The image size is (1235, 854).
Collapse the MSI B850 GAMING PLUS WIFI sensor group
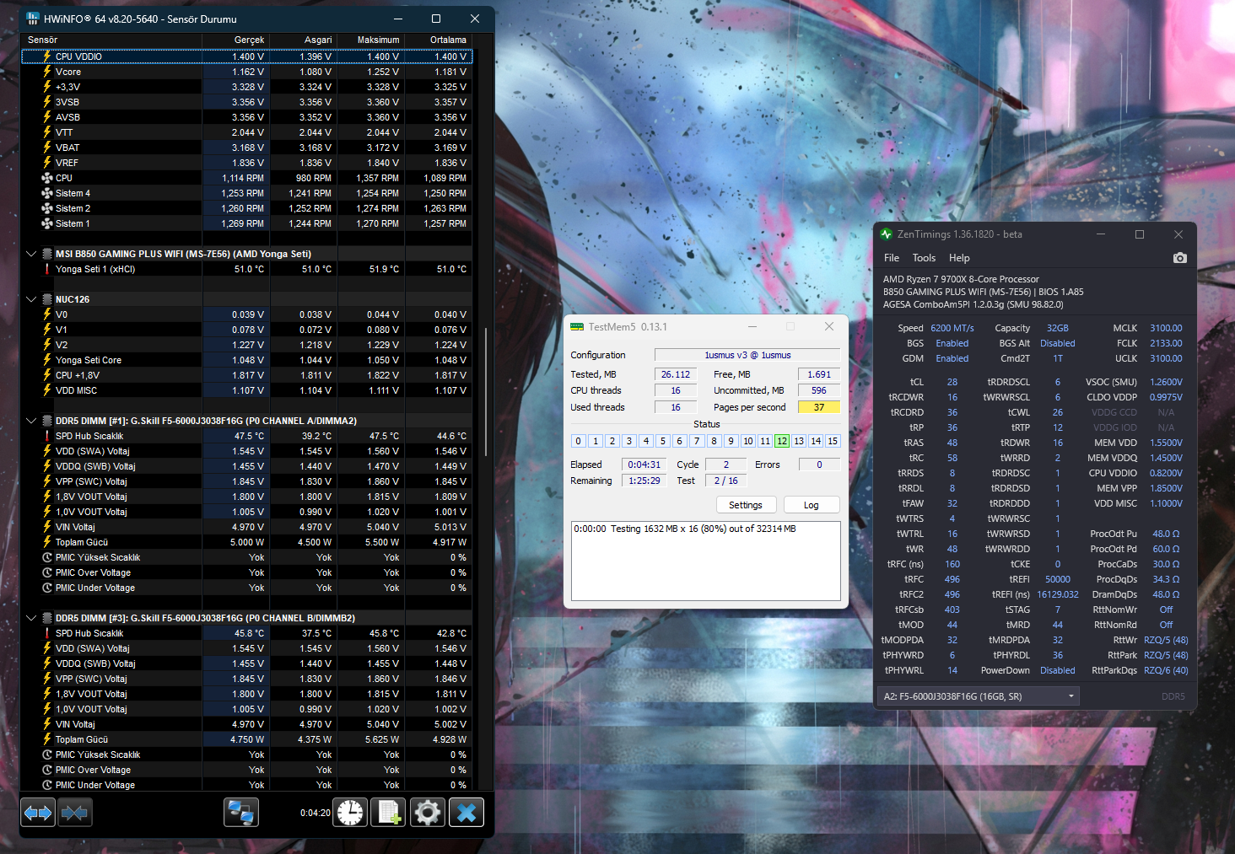[31, 254]
